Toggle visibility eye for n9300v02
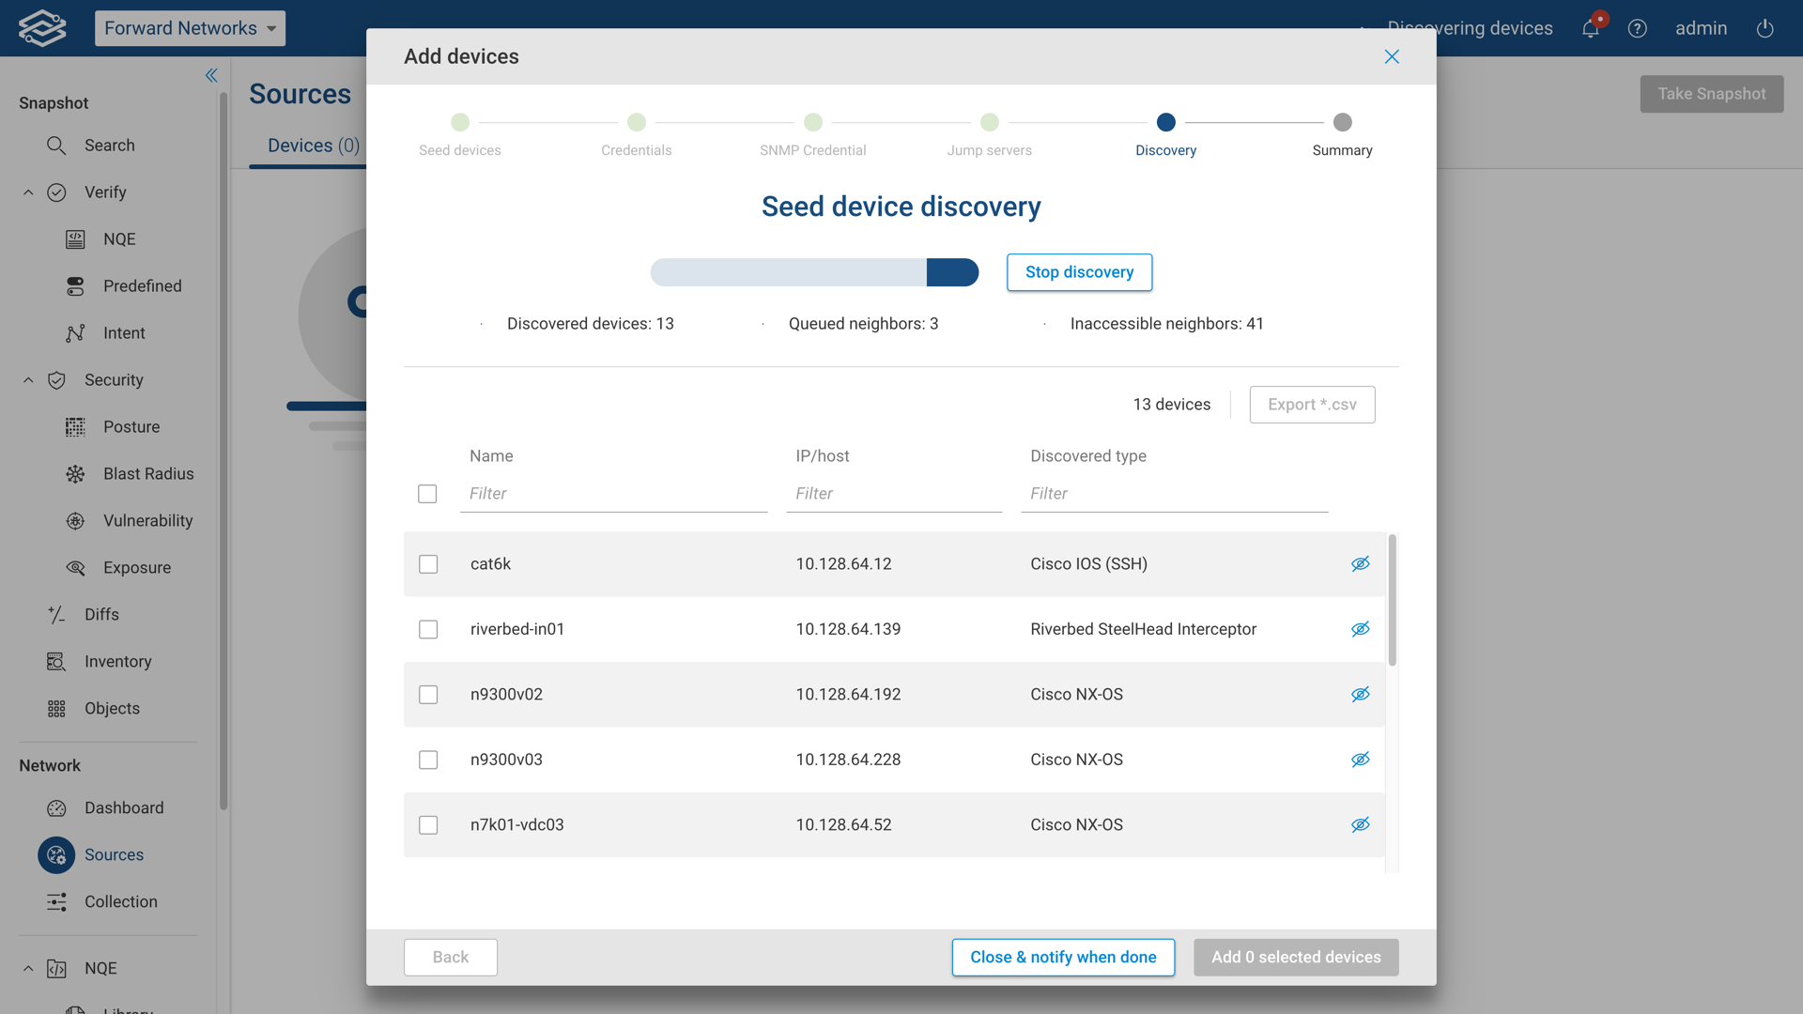 click(1360, 695)
